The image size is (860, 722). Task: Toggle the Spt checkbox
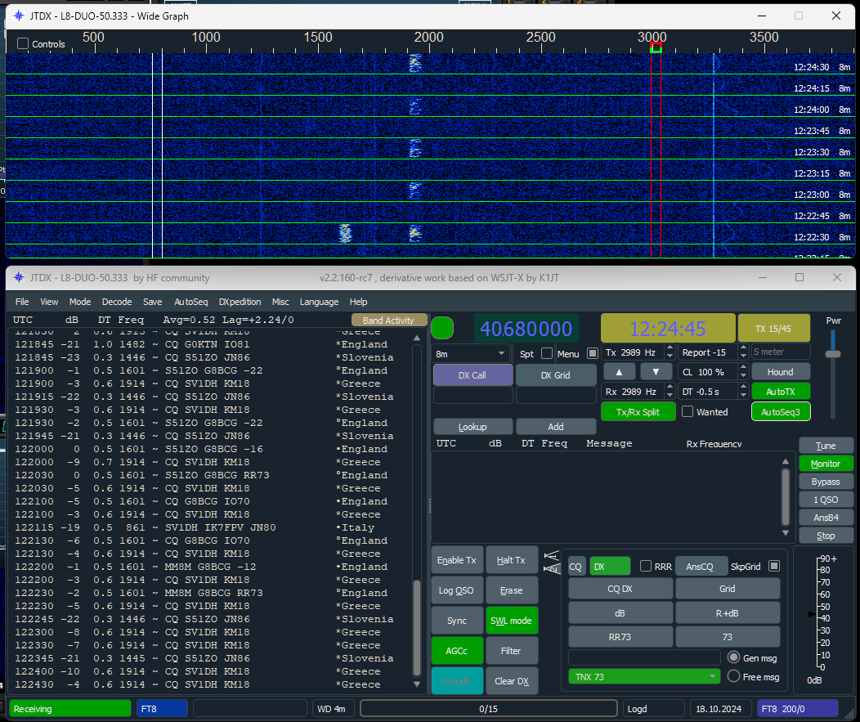click(x=547, y=353)
